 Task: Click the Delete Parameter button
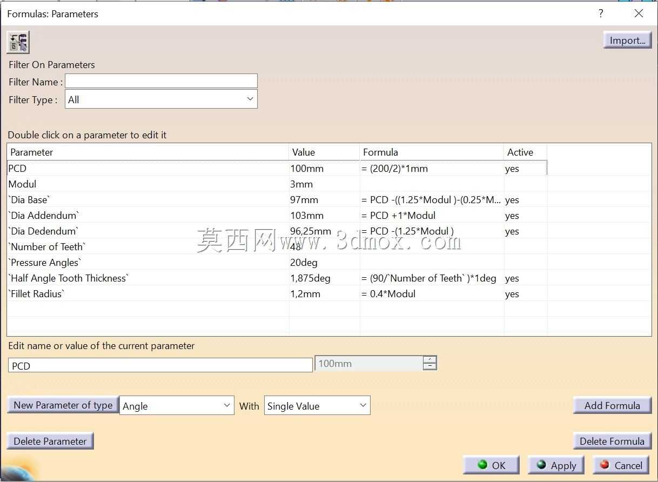50,441
